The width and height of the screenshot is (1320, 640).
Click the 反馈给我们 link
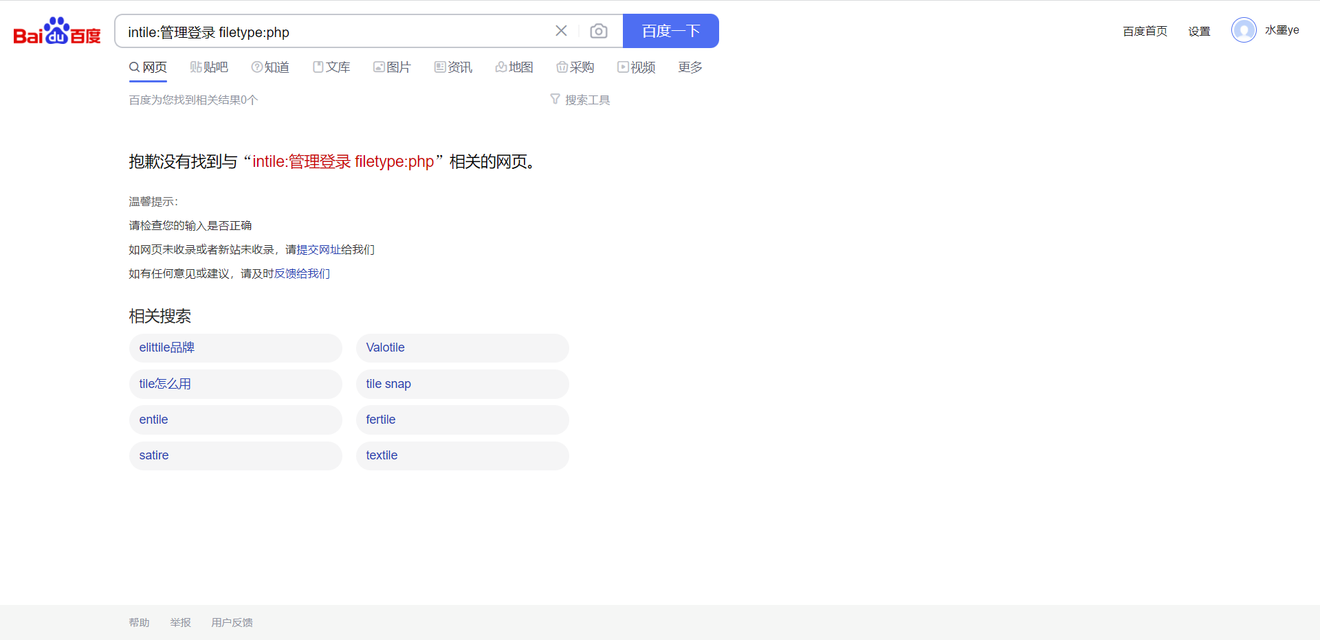302,274
